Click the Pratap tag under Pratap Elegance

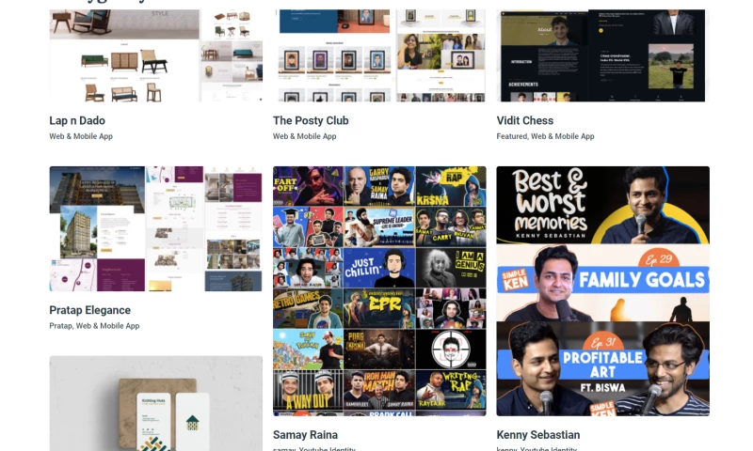pyautogui.click(x=60, y=326)
